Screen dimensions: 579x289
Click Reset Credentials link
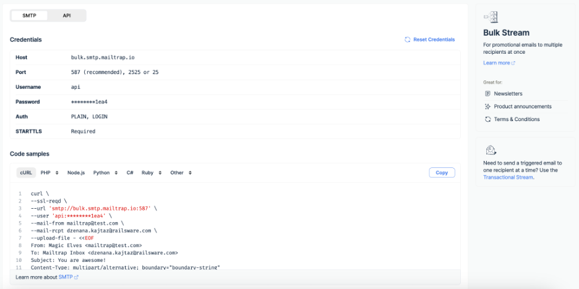tap(434, 40)
